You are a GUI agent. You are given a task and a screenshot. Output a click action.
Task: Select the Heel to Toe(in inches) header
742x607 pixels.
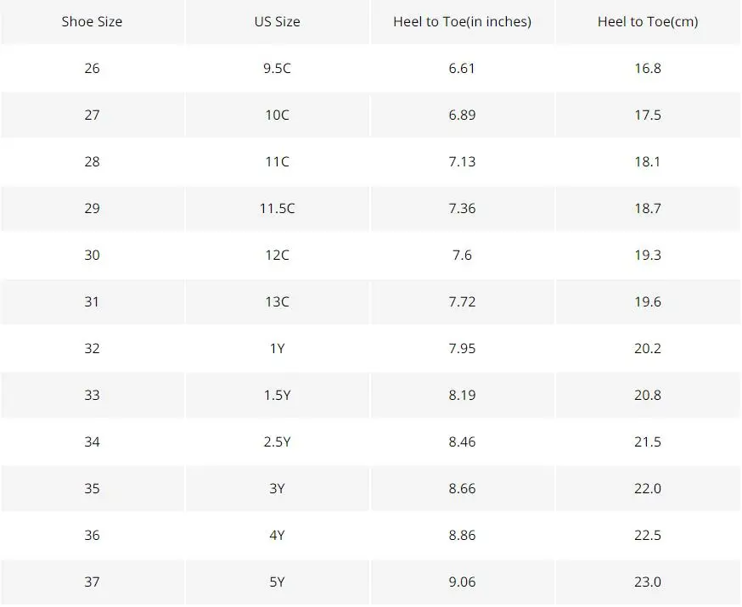tap(462, 22)
